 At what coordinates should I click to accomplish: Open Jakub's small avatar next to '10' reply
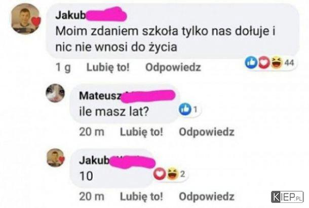click(56, 158)
